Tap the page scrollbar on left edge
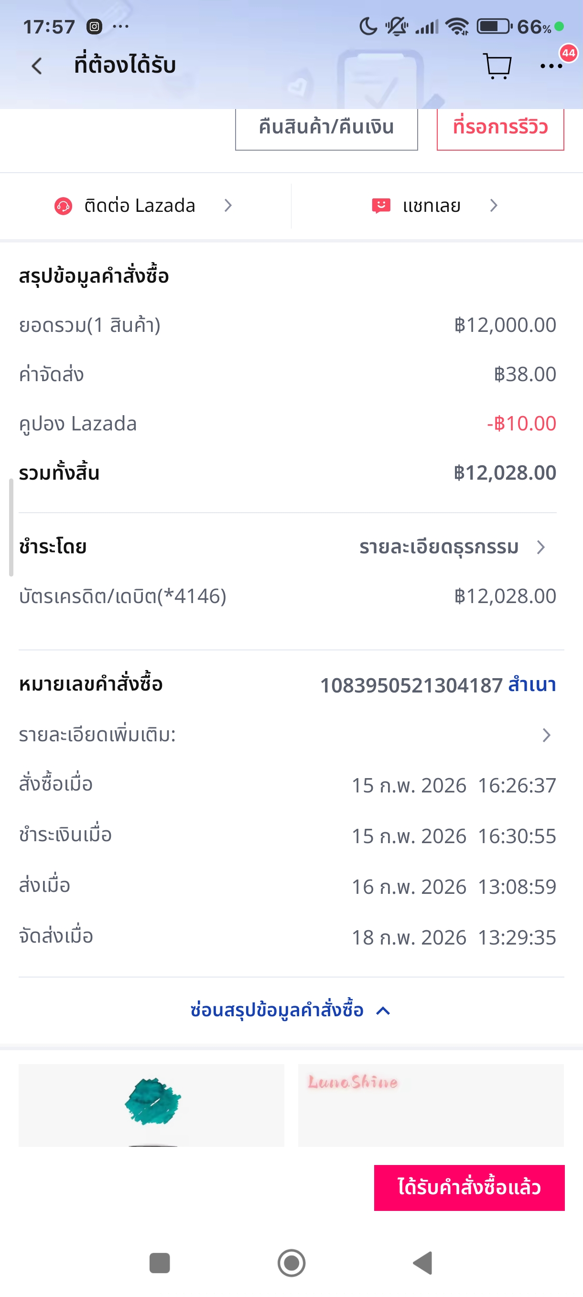 coord(11,528)
